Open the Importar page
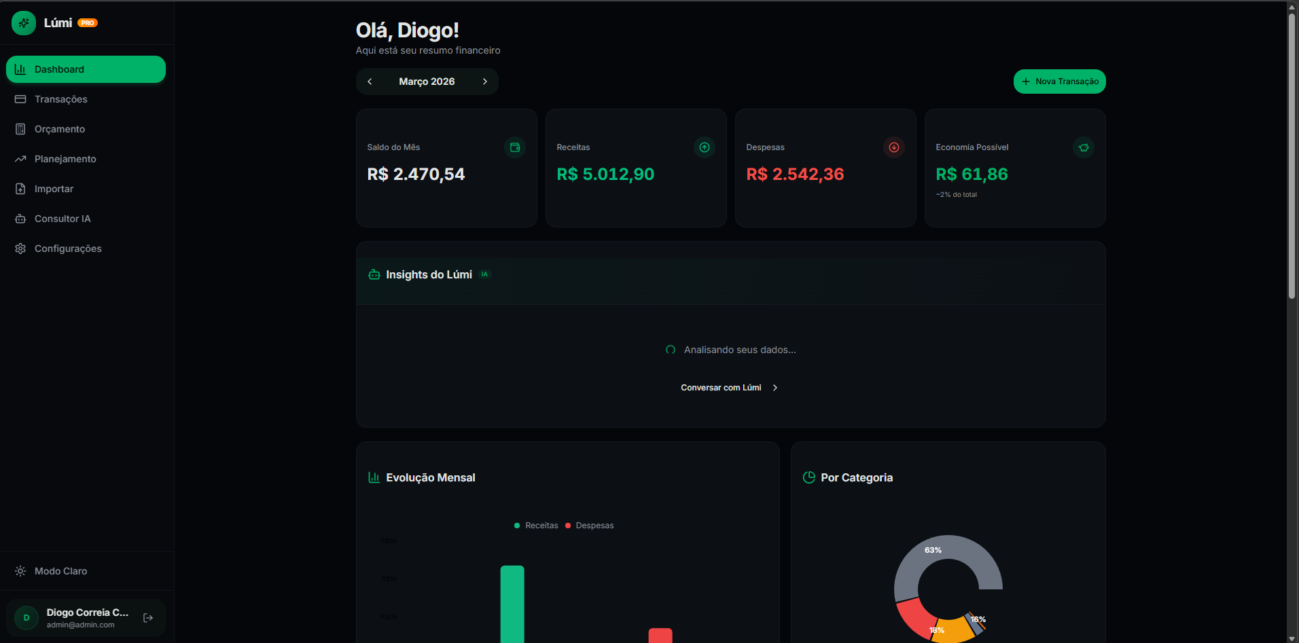The width and height of the screenshot is (1299, 643). [86, 189]
